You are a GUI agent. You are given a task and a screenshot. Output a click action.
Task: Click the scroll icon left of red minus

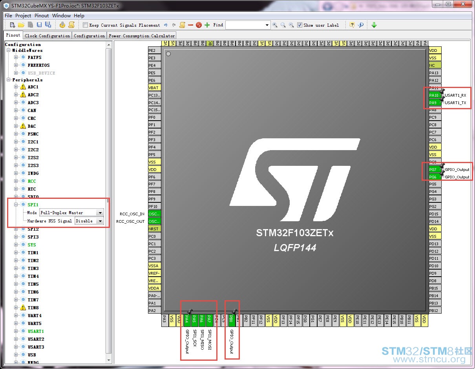point(182,25)
